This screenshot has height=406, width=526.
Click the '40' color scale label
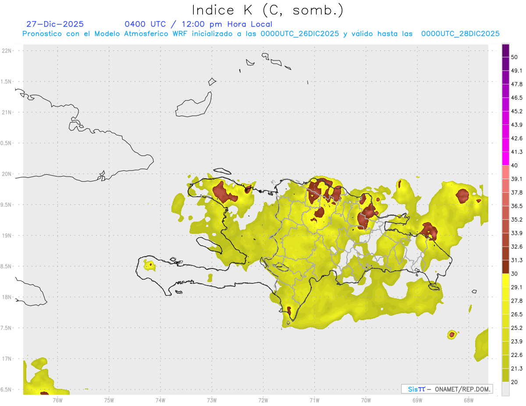pyautogui.click(x=515, y=165)
